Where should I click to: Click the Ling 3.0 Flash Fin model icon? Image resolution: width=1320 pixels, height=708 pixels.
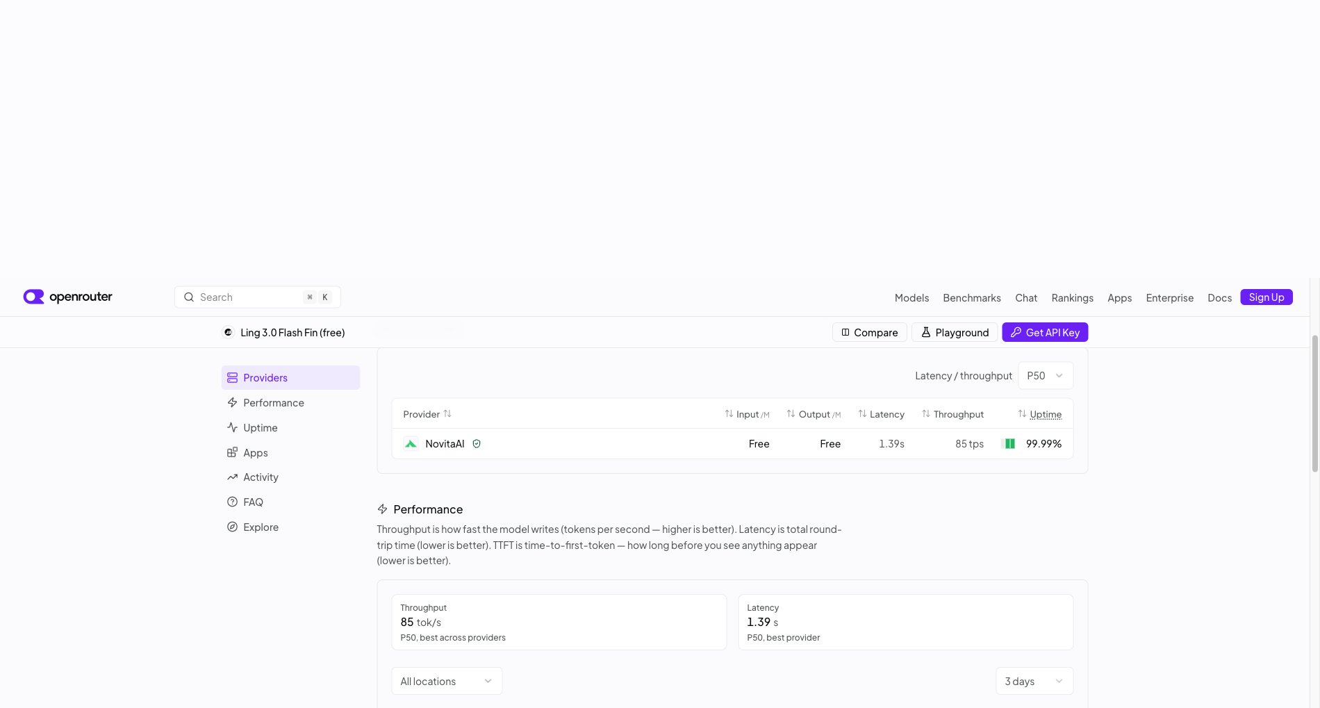[x=228, y=333]
